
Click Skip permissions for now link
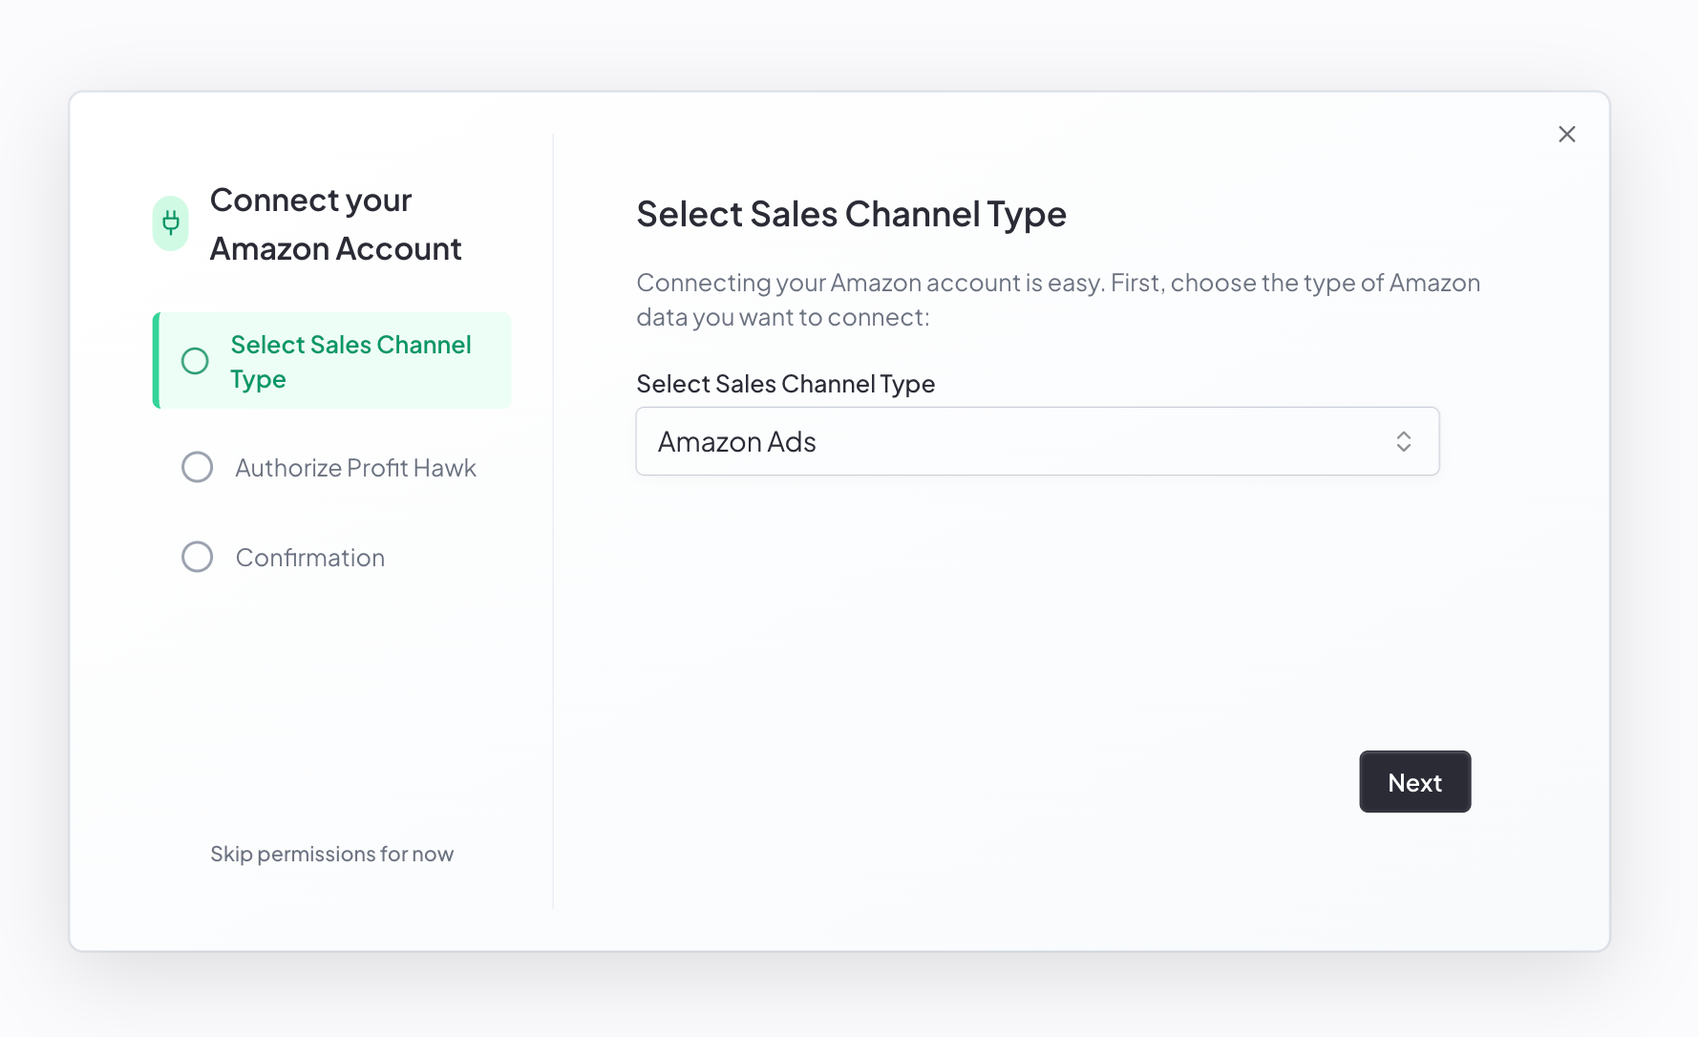click(x=331, y=854)
